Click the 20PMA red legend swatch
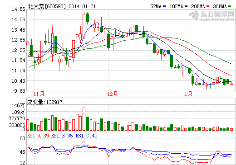 pos(208,6)
